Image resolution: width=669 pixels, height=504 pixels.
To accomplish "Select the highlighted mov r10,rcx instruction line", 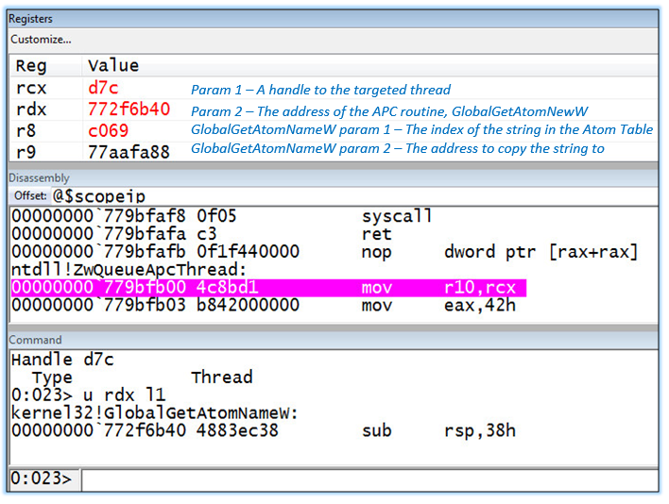I will point(268,287).
